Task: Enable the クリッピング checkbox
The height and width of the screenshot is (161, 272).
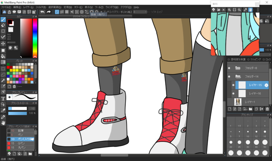Action: [249, 59]
